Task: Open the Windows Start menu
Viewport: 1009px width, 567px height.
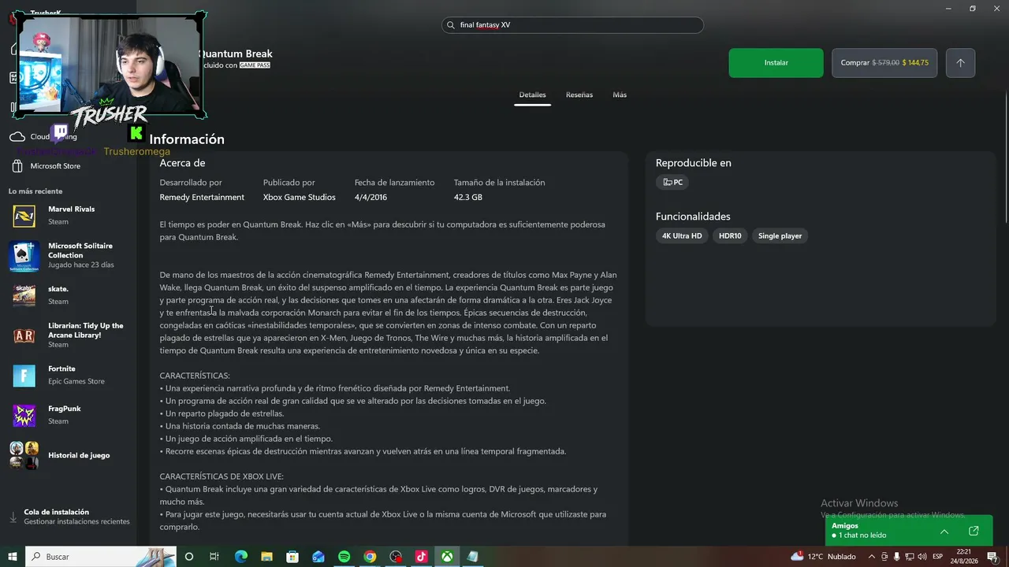Action: click(x=13, y=557)
